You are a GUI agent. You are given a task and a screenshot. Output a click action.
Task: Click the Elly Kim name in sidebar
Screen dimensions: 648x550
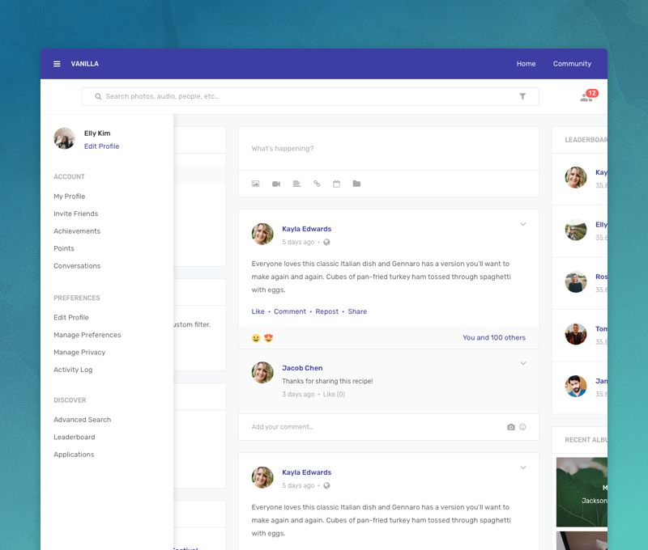pyautogui.click(x=97, y=133)
